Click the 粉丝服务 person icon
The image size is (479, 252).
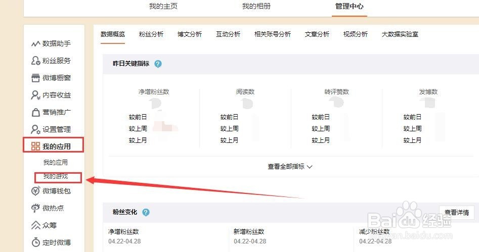click(35, 61)
